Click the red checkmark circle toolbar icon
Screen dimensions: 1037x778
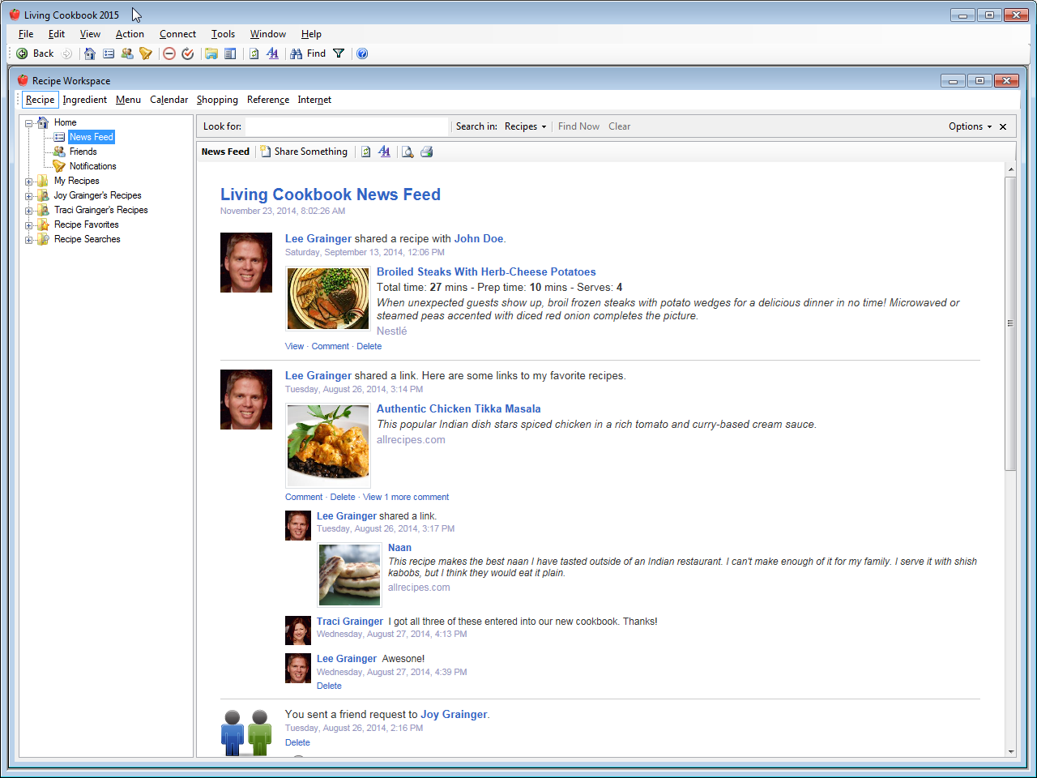click(x=188, y=53)
